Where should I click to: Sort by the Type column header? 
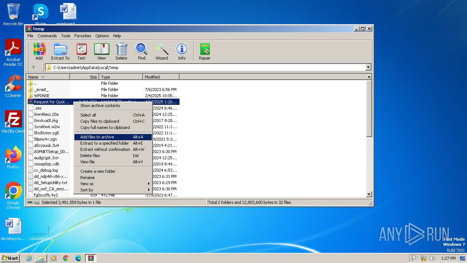click(x=121, y=77)
